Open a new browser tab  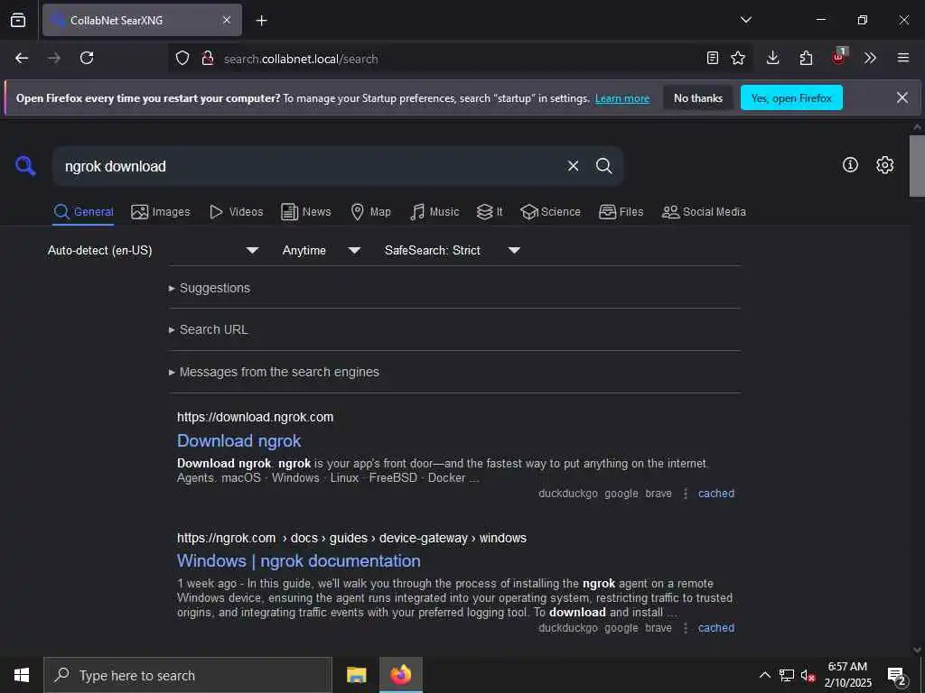(x=261, y=21)
